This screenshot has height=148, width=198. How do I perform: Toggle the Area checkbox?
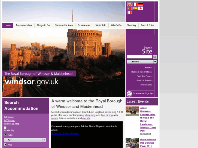tap(5, 144)
